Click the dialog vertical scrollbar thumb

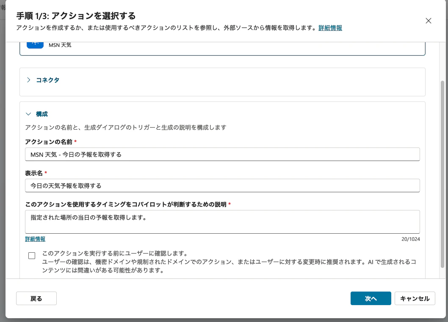pyautogui.click(x=442, y=174)
